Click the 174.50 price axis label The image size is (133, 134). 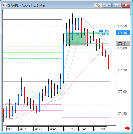[122, 114]
